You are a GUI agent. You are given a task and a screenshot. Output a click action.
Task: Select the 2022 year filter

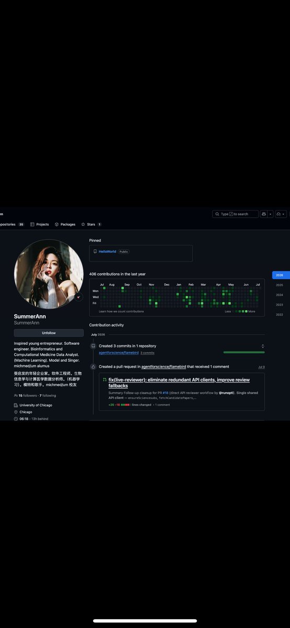click(280, 315)
